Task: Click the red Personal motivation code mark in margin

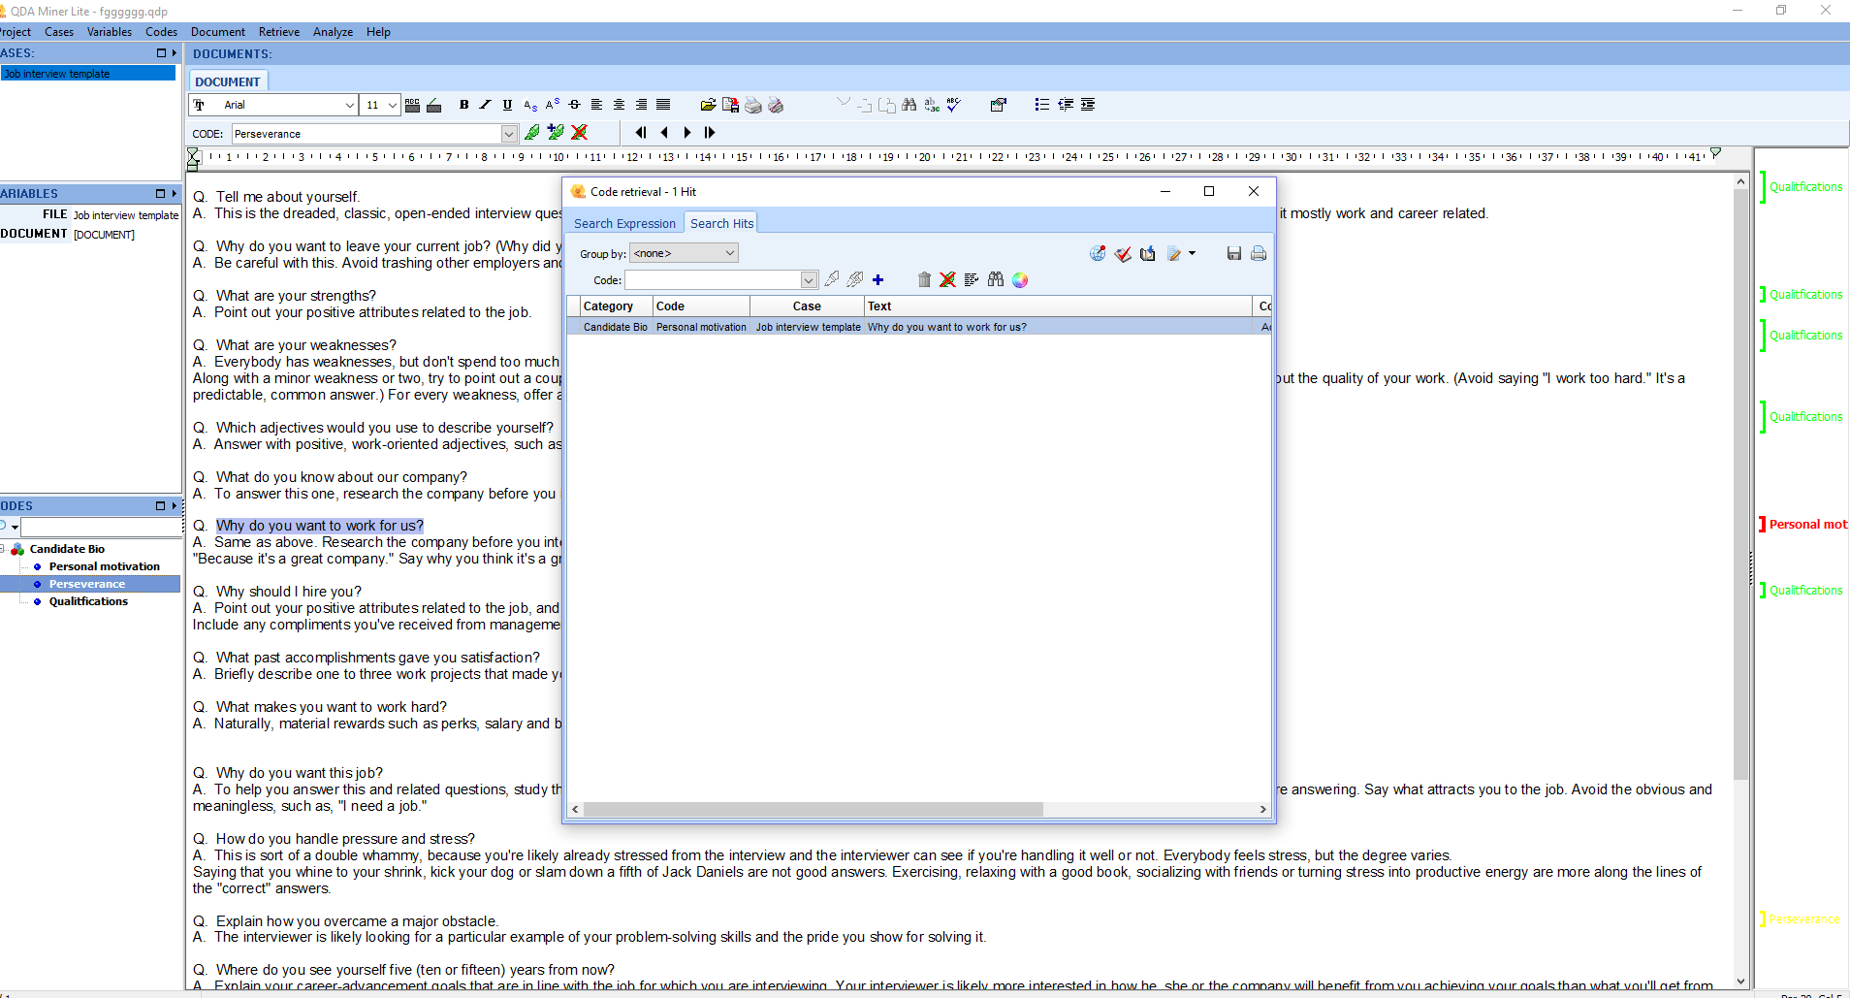Action: [1803, 525]
